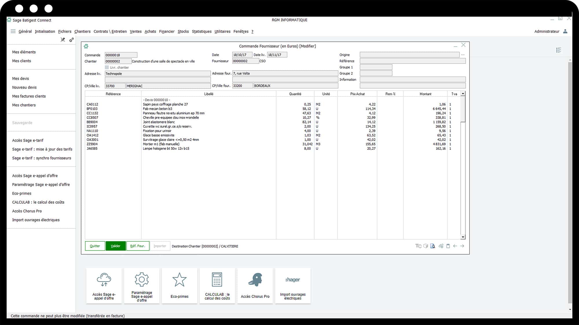Open Paramétrage Sage e-appel d'offre panel
The width and height of the screenshot is (579, 325).
(x=142, y=285)
